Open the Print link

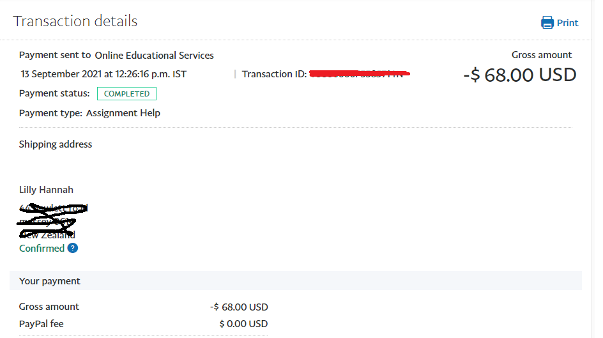coord(567,23)
